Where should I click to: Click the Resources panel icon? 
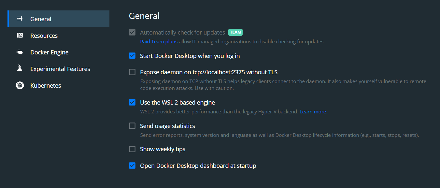pyautogui.click(x=20, y=35)
